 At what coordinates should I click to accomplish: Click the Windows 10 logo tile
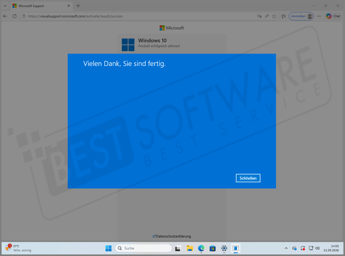click(128, 45)
